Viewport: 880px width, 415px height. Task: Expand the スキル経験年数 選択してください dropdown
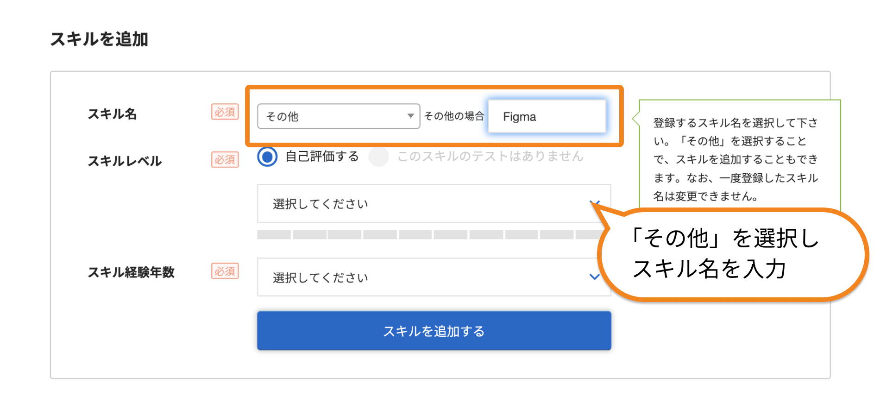(x=434, y=277)
